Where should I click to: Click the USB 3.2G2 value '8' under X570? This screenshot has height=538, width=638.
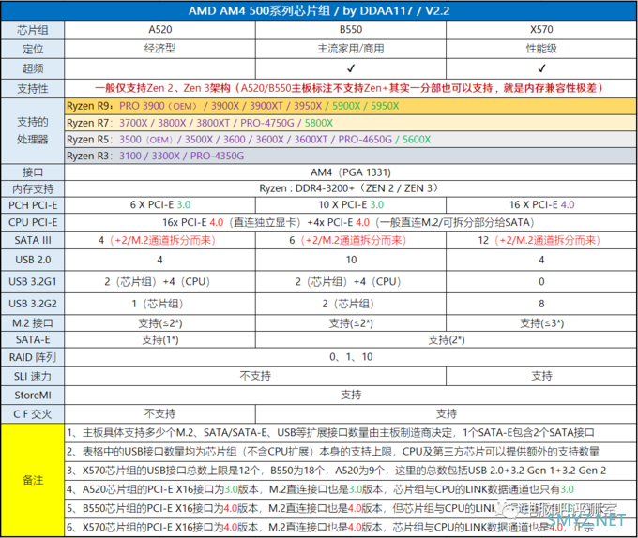(541, 304)
